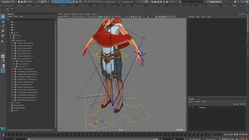Open the Layers menu in layer editor
Screen dimensions: 249x140
point(191,101)
